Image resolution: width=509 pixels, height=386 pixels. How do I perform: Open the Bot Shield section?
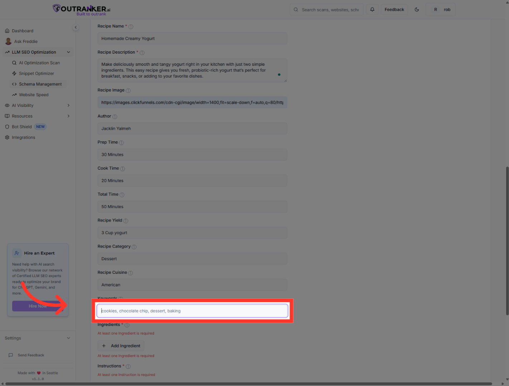click(x=21, y=127)
